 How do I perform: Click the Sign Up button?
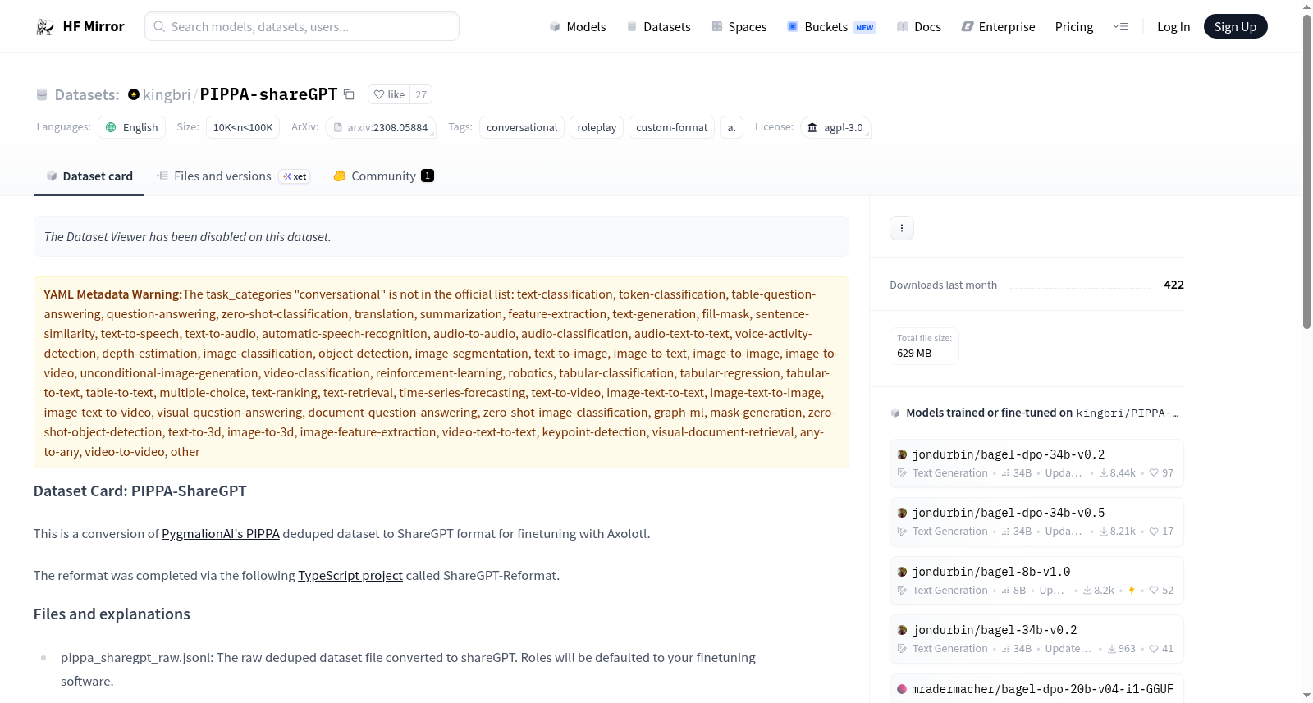(1235, 26)
